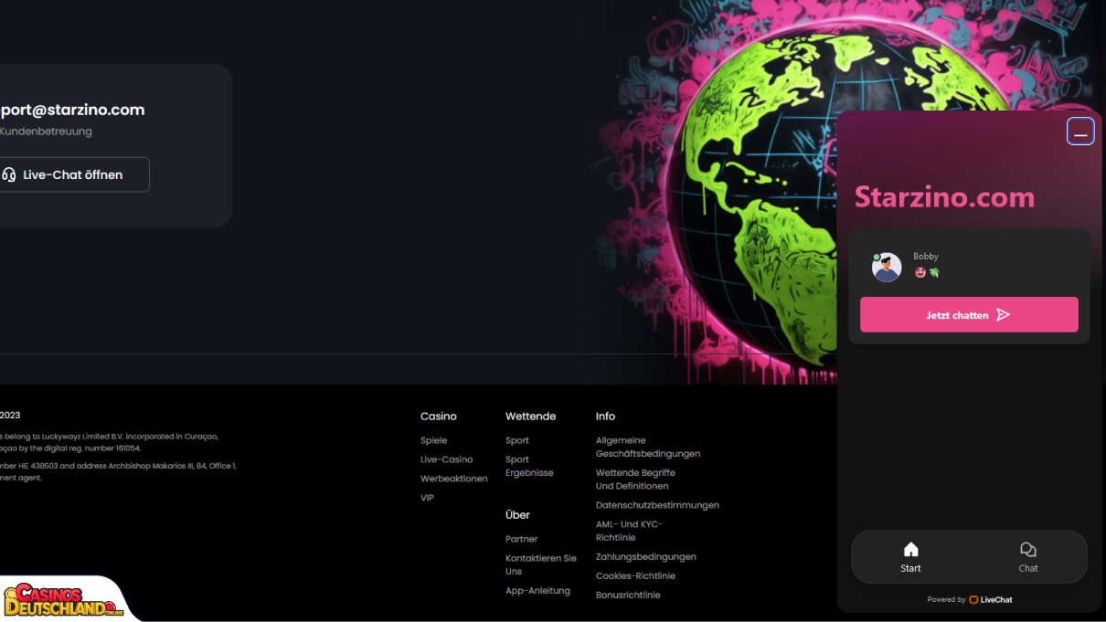The width and height of the screenshot is (1106, 622).
Task: Open AML- Und KYC-Richtlinie link
Action: coord(629,531)
